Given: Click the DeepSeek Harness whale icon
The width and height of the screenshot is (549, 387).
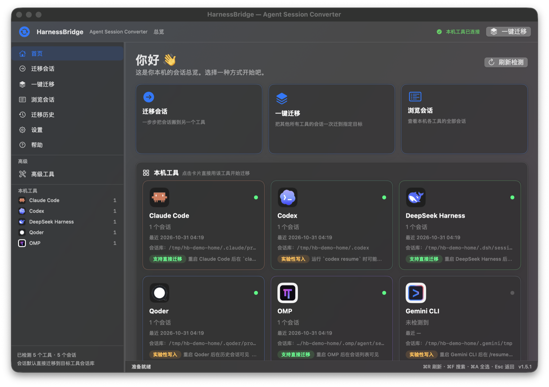Looking at the screenshot, I should tap(416, 197).
